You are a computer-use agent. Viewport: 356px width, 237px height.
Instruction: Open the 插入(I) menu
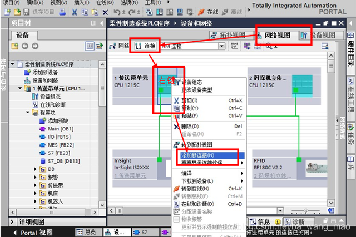coord(82,2)
